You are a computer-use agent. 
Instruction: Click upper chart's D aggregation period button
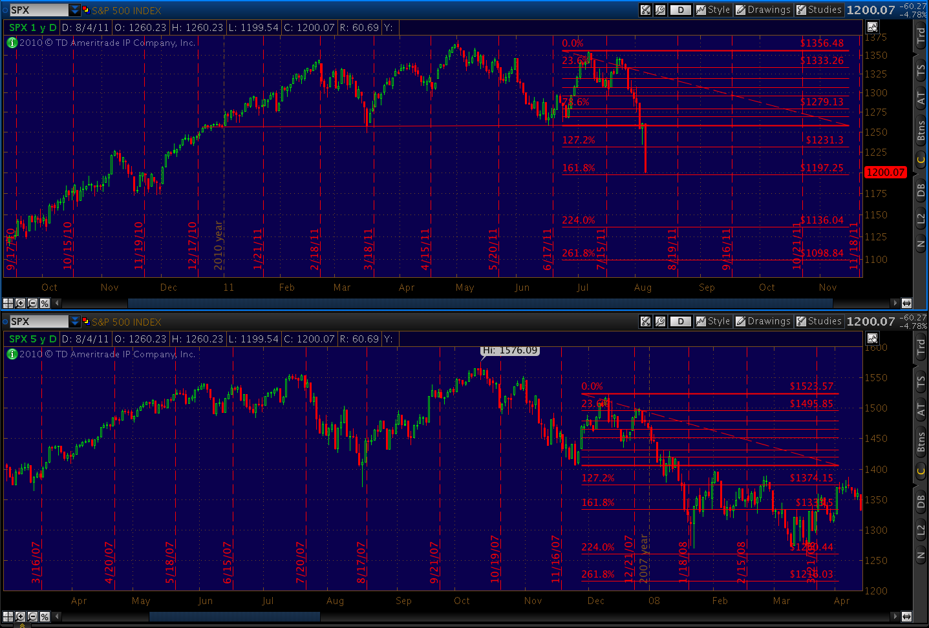click(x=681, y=10)
